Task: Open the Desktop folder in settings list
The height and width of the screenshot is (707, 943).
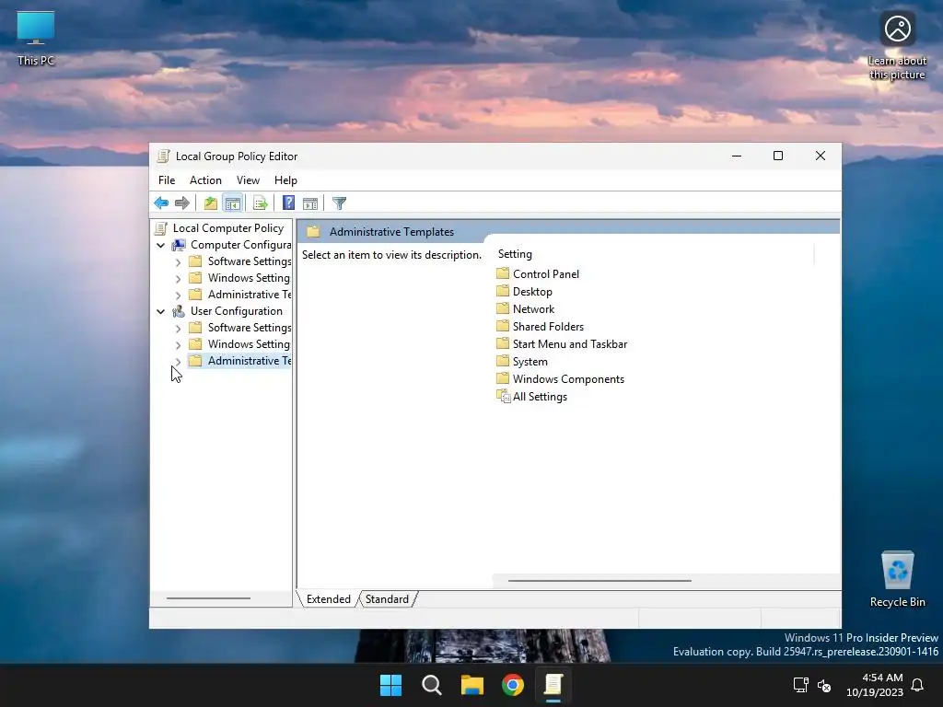Action: point(524,291)
